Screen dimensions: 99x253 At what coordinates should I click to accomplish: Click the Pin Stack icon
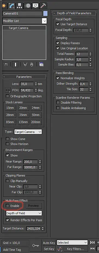point(6,64)
